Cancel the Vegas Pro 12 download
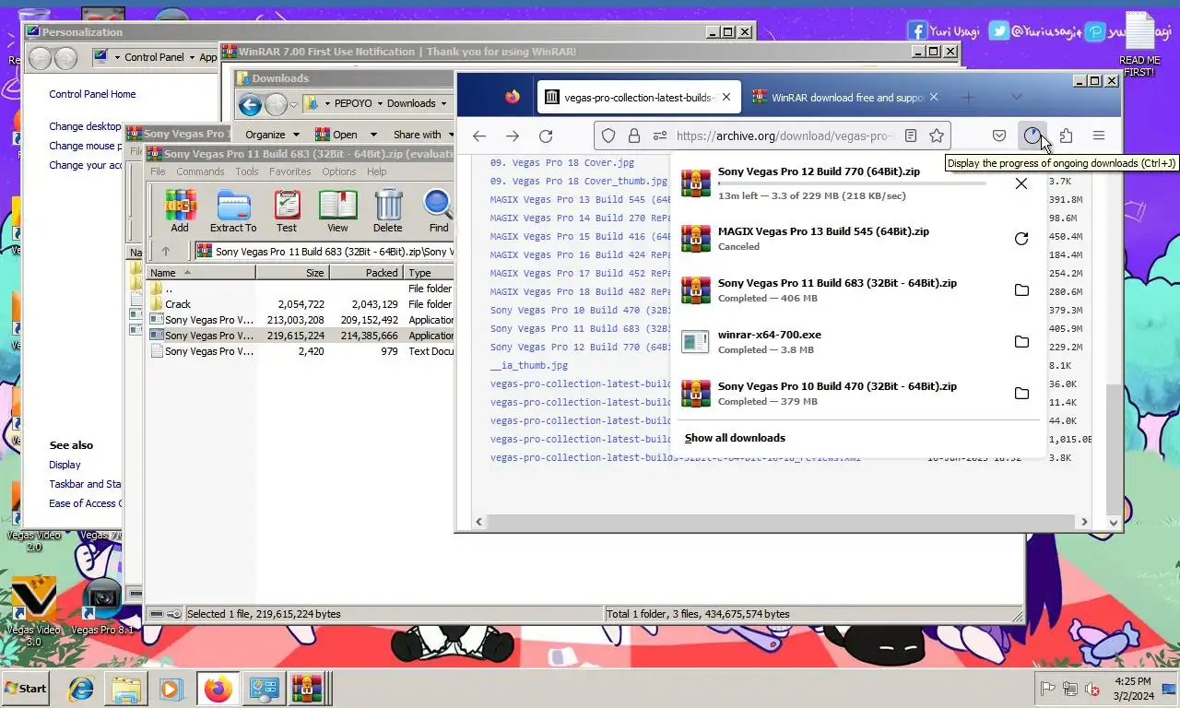This screenshot has width=1180, height=708. [1021, 183]
